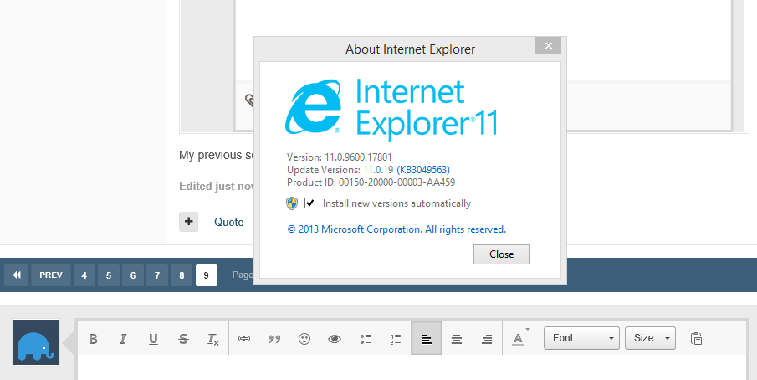Apply strikethrough formatting
This screenshot has width=757, height=380.
click(183, 339)
